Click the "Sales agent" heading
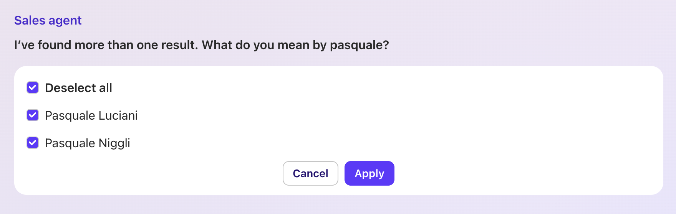 [x=48, y=20]
